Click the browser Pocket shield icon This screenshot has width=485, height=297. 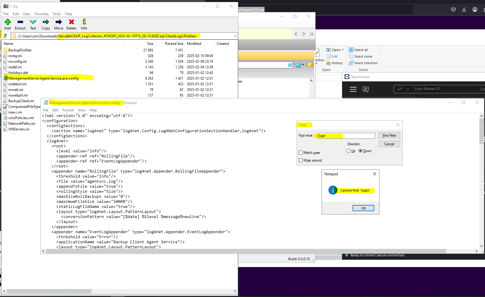453,10
